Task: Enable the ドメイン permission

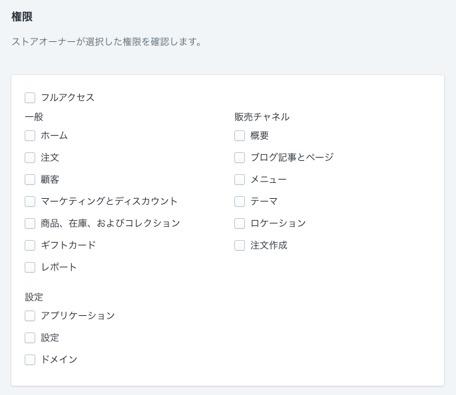Action: coord(30,360)
